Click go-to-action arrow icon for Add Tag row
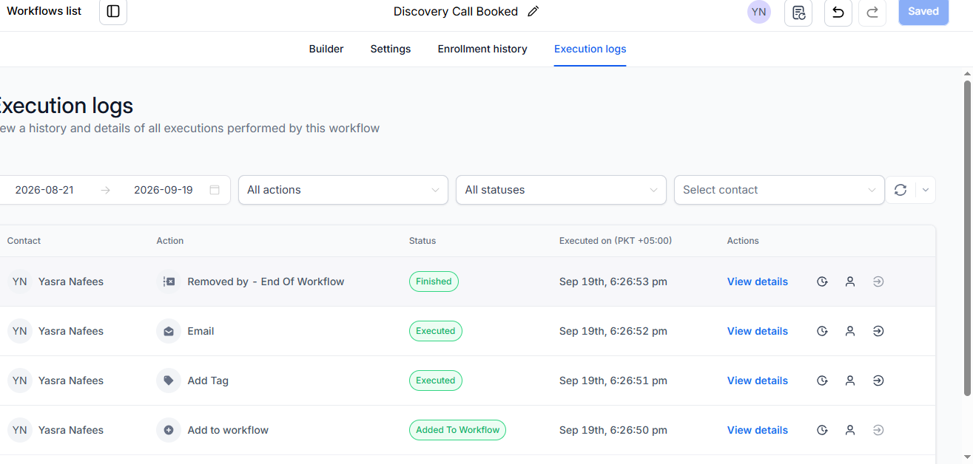 click(x=878, y=381)
